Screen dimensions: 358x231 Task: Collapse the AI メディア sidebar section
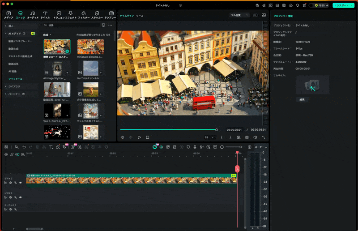[6, 34]
